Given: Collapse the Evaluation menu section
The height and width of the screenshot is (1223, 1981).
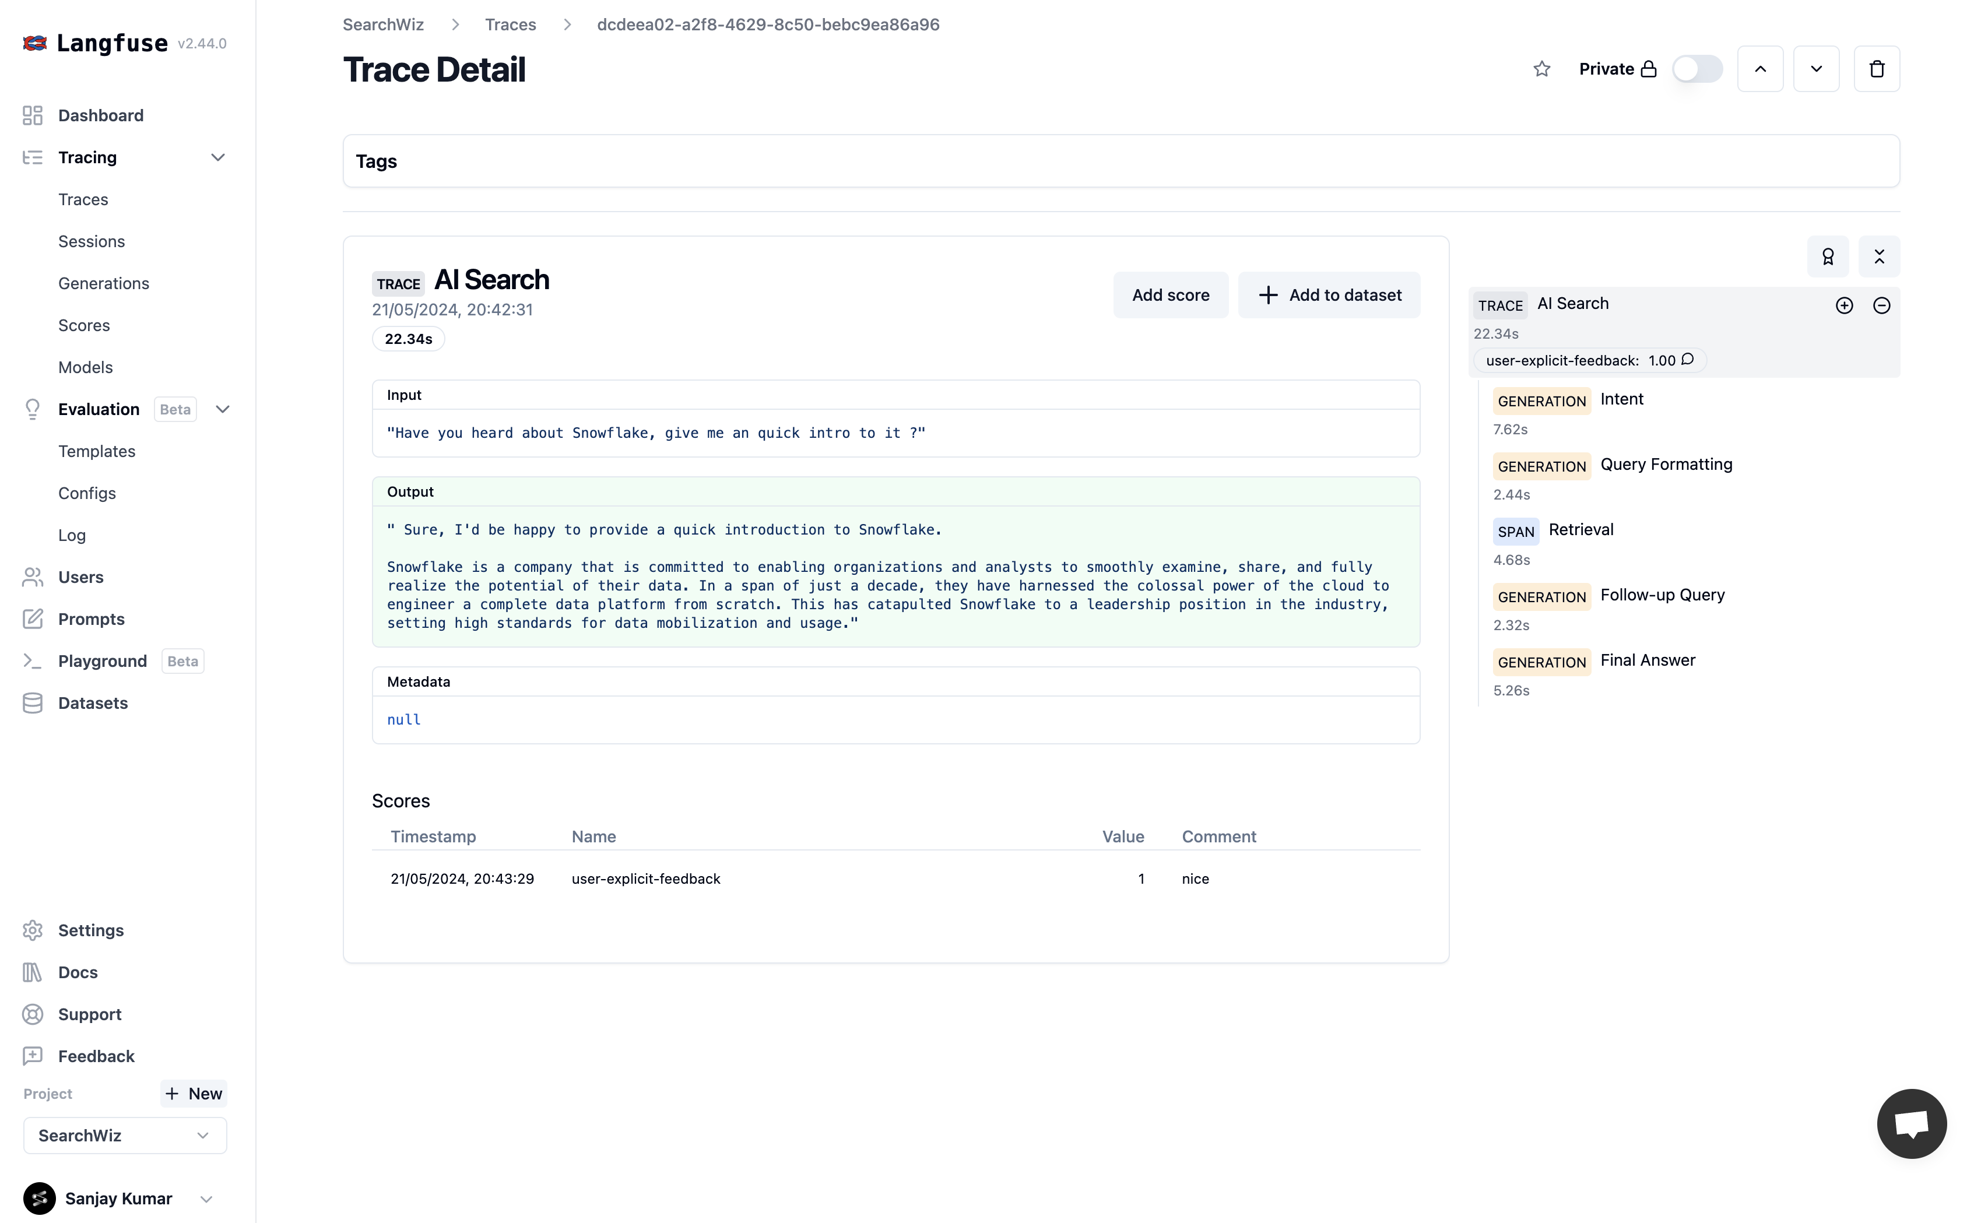Looking at the screenshot, I should click(x=223, y=409).
